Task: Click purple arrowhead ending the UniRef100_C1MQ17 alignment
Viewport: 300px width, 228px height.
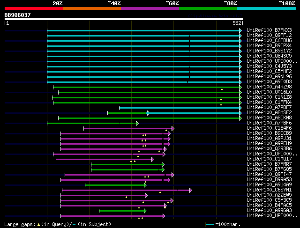Action: 152,160
